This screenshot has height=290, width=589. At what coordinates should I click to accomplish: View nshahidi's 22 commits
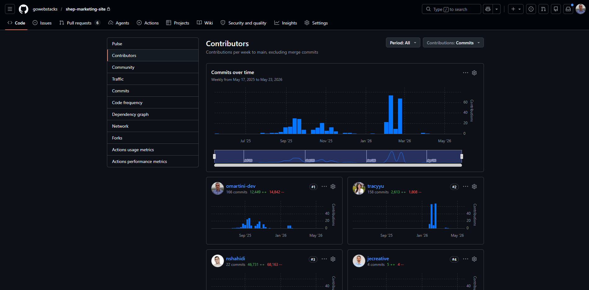click(x=236, y=265)
